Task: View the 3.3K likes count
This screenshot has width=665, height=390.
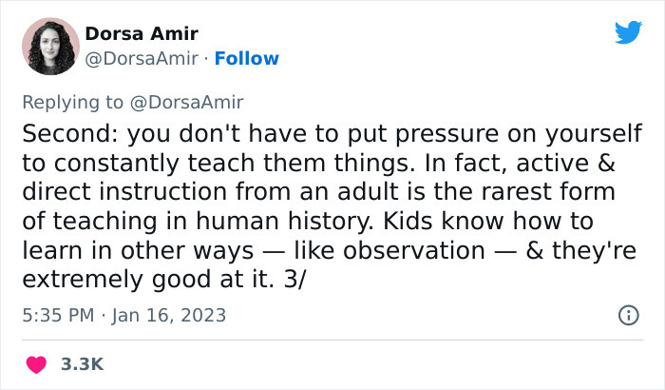Action: tap(83, 364)
